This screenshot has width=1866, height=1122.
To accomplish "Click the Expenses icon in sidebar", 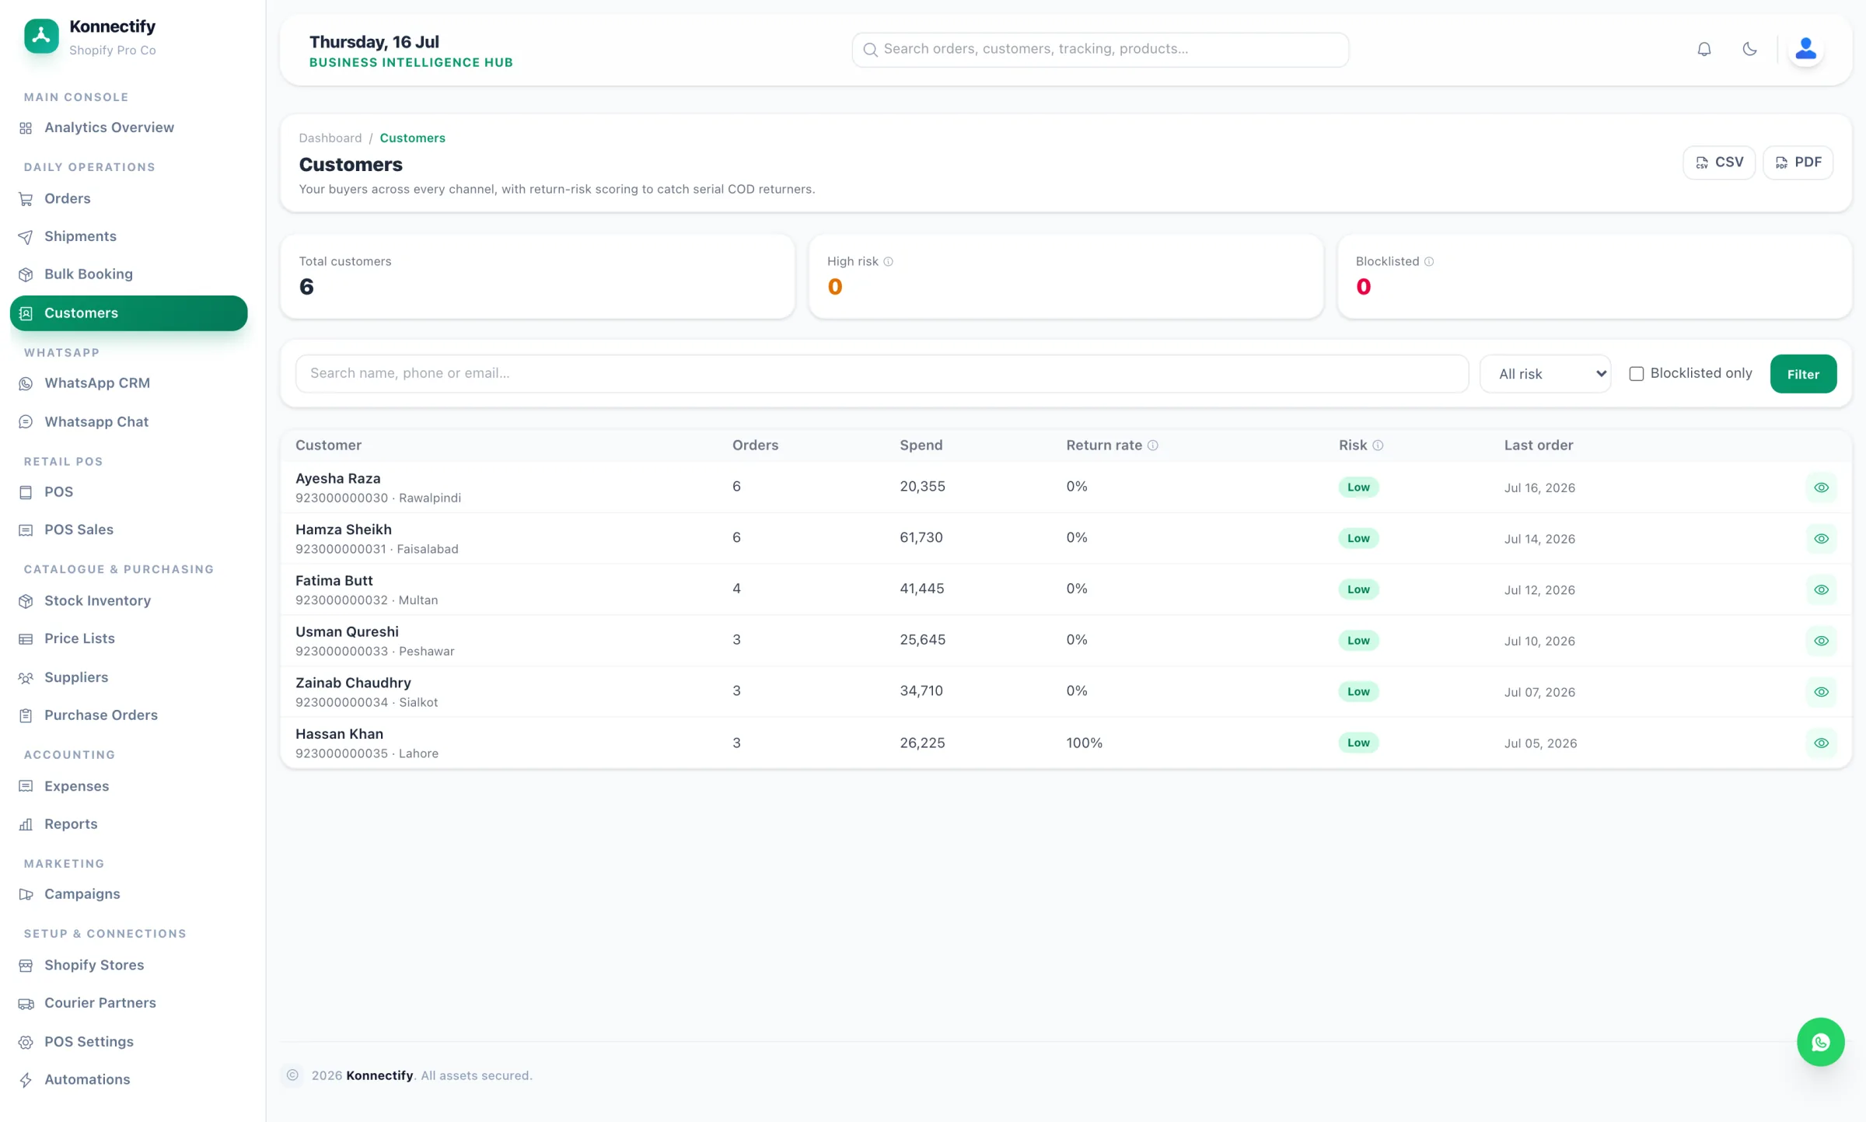I will 26,786.
